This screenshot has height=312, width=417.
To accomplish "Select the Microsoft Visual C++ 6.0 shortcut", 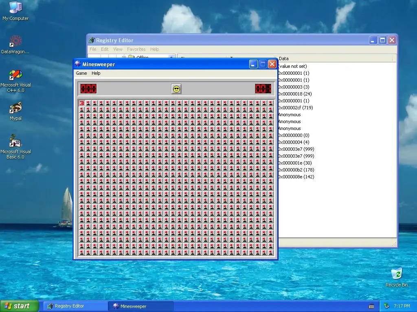I will (x=15, y=81).
